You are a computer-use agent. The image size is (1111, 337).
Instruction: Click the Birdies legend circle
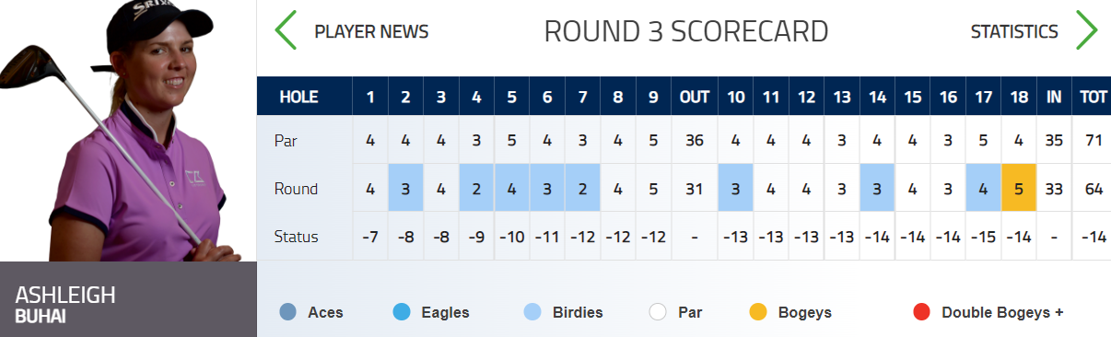[532, 312]
